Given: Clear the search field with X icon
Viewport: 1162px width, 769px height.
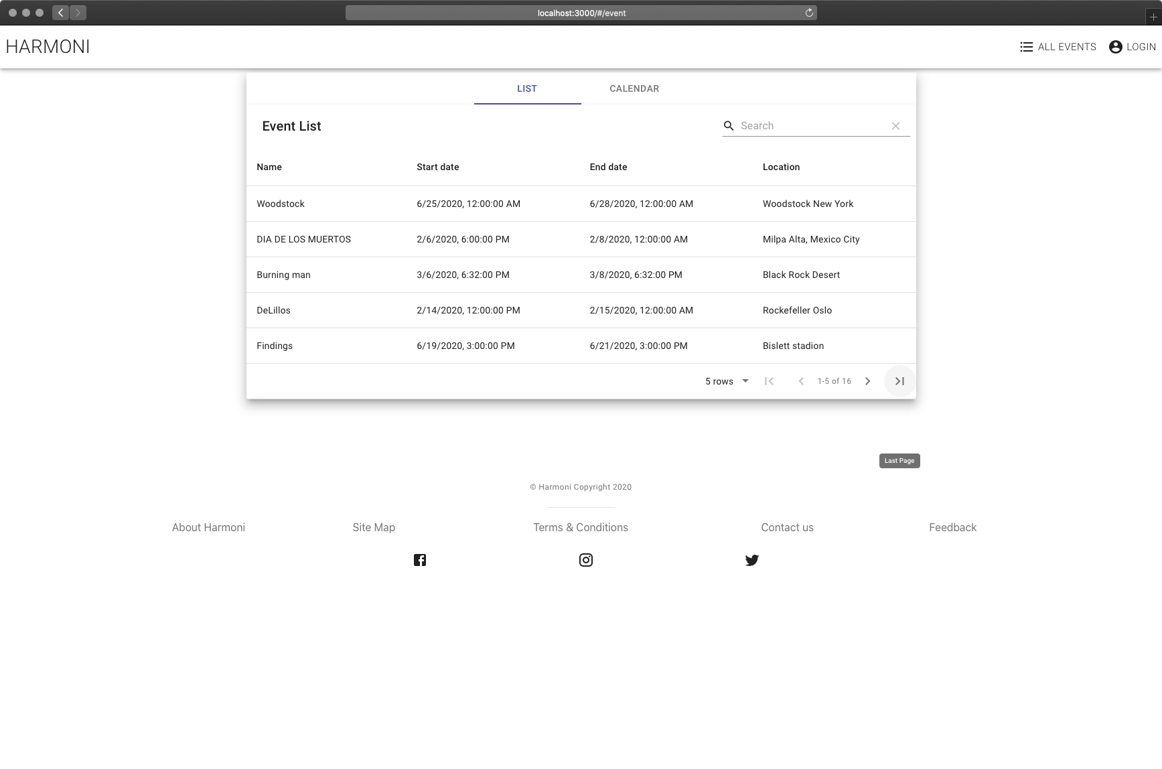Looking at the screenshot, I should [x=895, y=126].
